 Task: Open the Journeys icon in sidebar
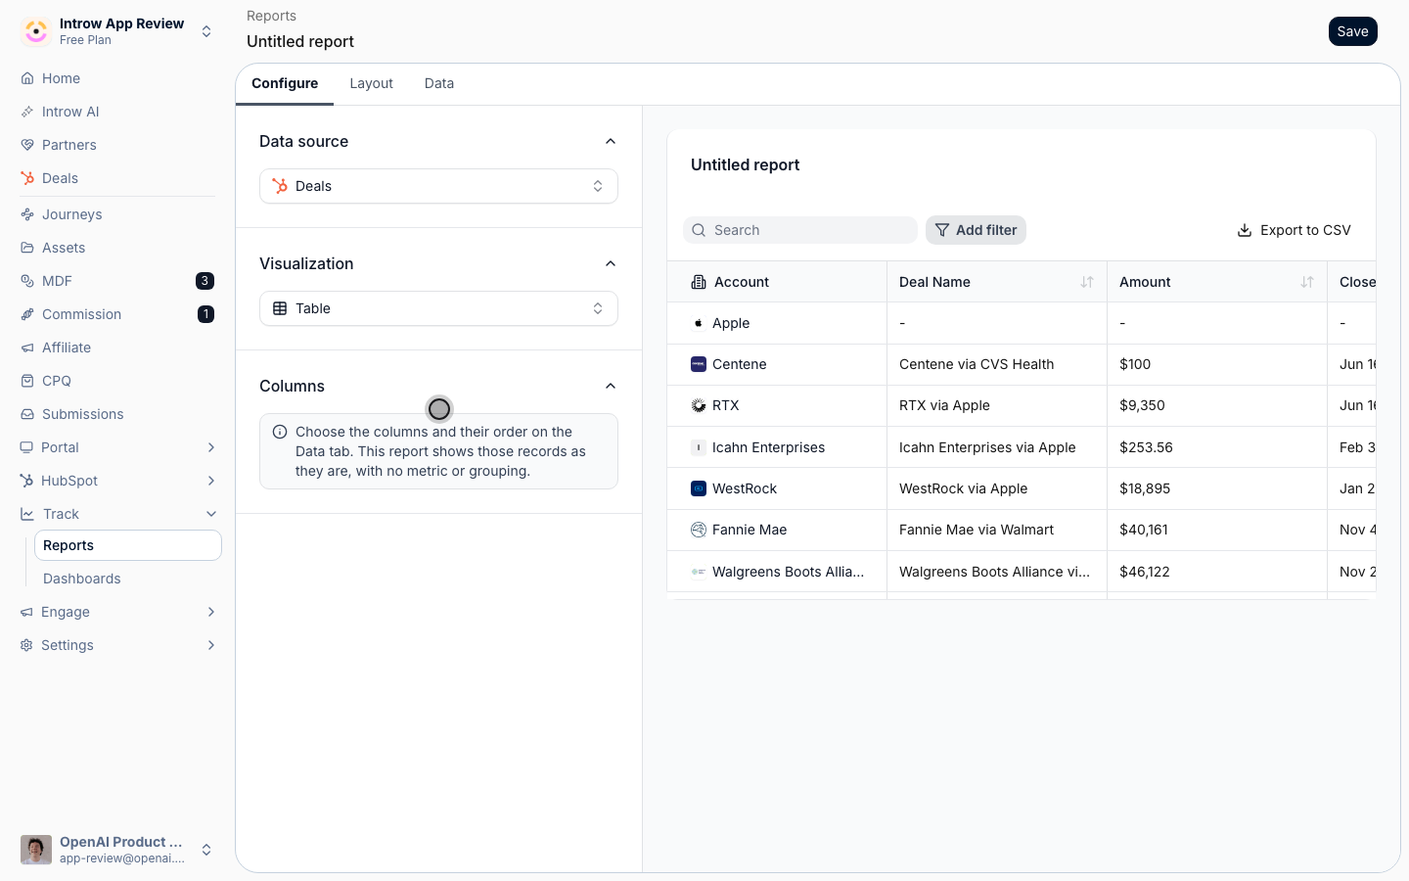(x=27, y=214)
